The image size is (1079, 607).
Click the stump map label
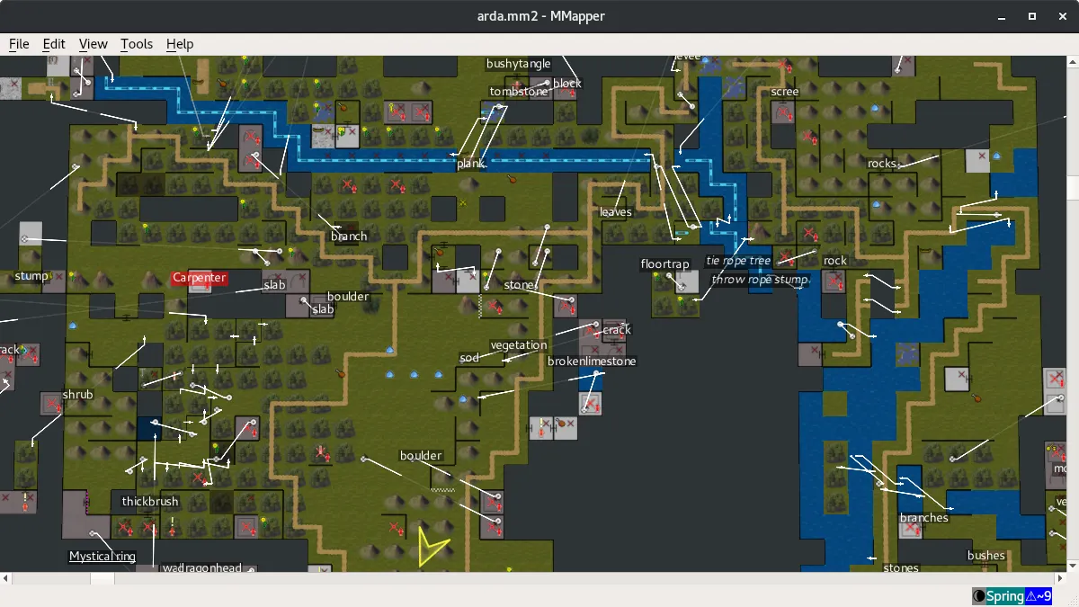(31, 276)
